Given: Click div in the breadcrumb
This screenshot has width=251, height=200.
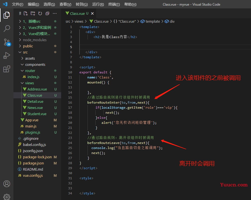Looking at the screenshot, I should coord(170,21).
